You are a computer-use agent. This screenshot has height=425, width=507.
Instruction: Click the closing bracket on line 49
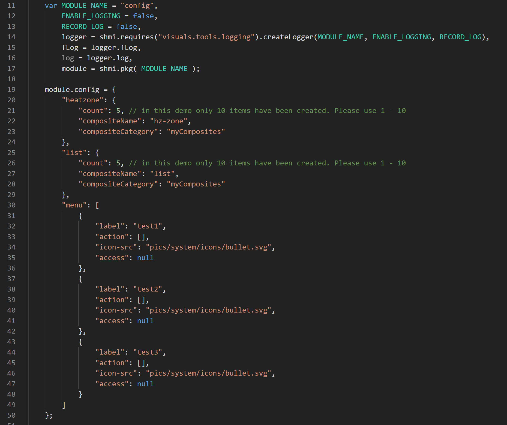tap(64, 405)
